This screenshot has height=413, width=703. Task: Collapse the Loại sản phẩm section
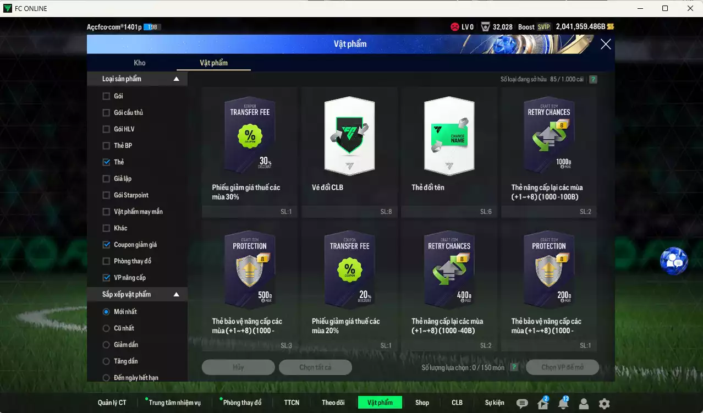[x=177, y=79]
